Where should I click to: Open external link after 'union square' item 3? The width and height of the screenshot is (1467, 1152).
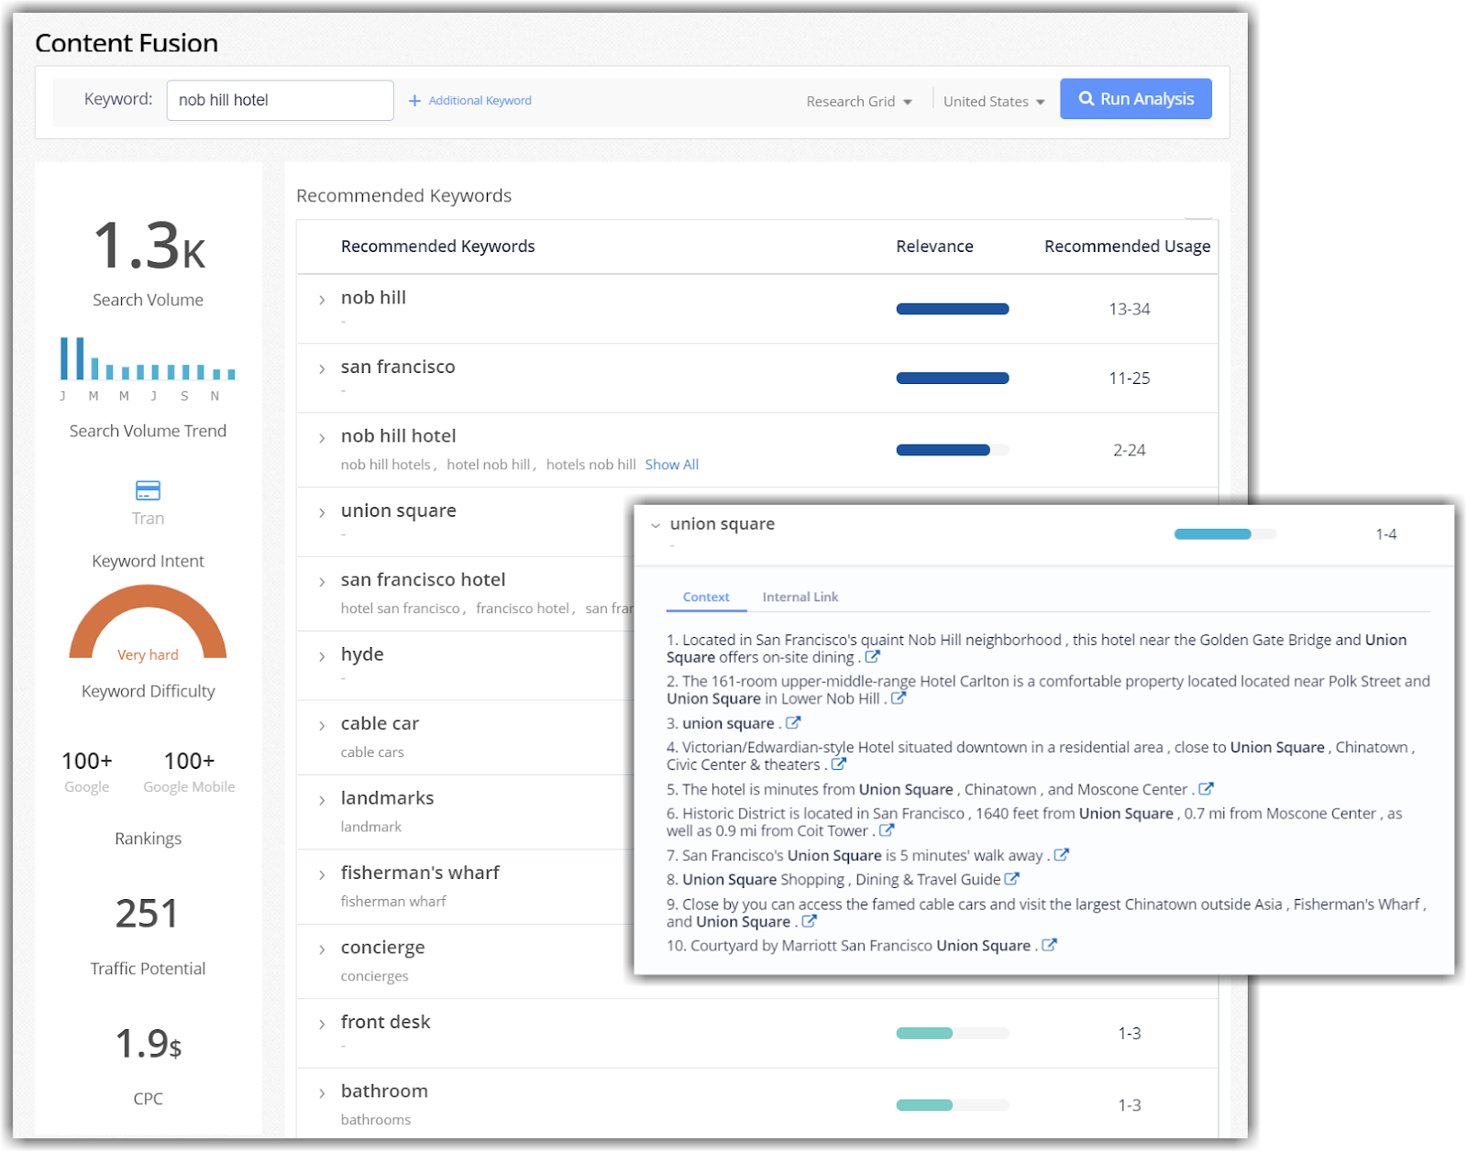[x=794, y=722]
